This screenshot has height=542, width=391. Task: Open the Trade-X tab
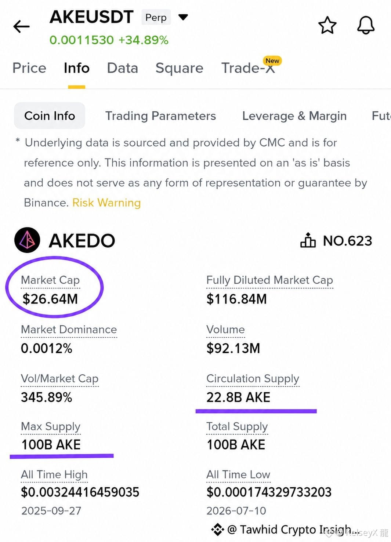click(x=248, y=68)
